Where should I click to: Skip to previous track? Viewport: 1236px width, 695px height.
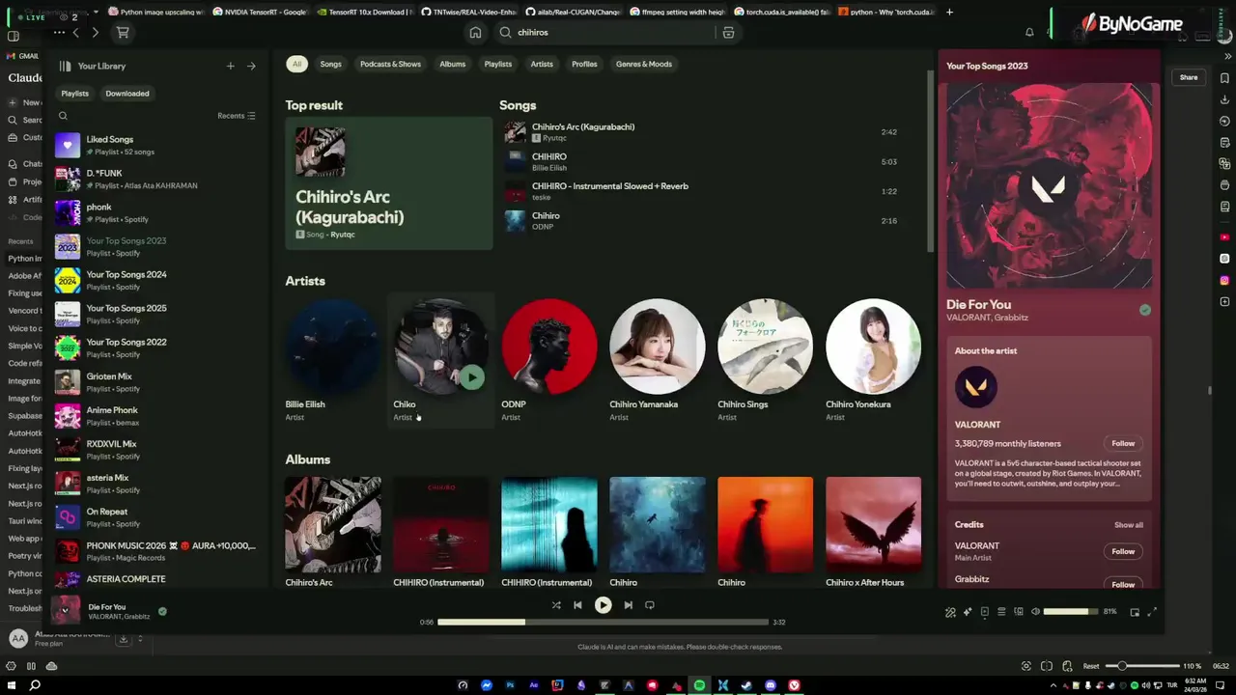pyautogui.click(x=577, y=605)
